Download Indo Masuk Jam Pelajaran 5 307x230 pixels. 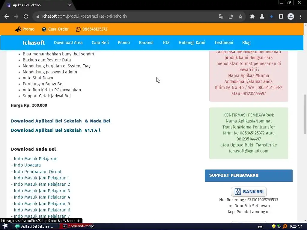pos(42,204)
